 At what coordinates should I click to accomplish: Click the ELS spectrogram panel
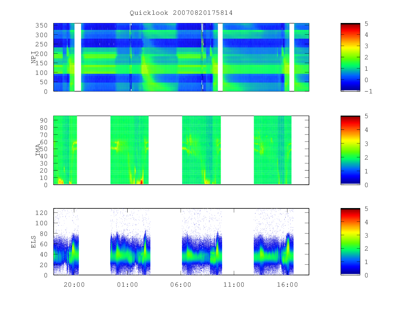(181, 242)
